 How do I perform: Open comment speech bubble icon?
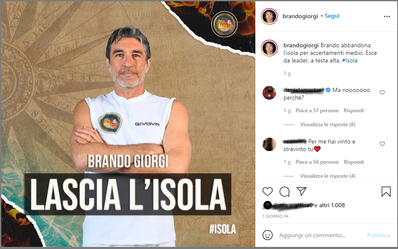point(285,192)
